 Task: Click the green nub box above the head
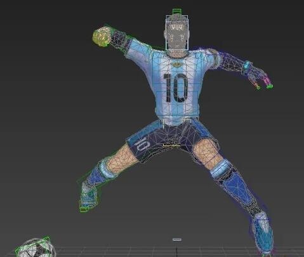click(177, 12)
